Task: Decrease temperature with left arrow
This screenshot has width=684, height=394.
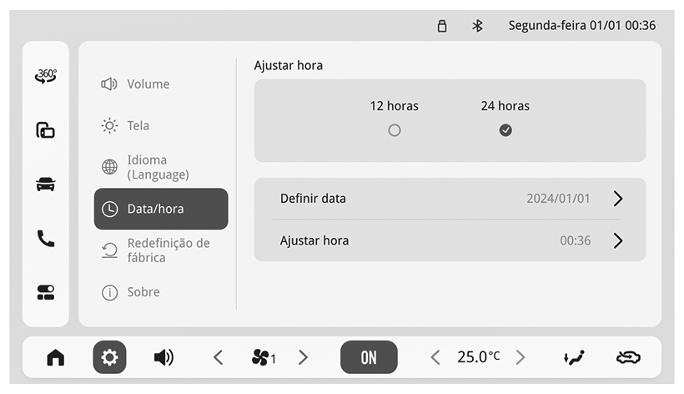Action: tap(435, 357)
